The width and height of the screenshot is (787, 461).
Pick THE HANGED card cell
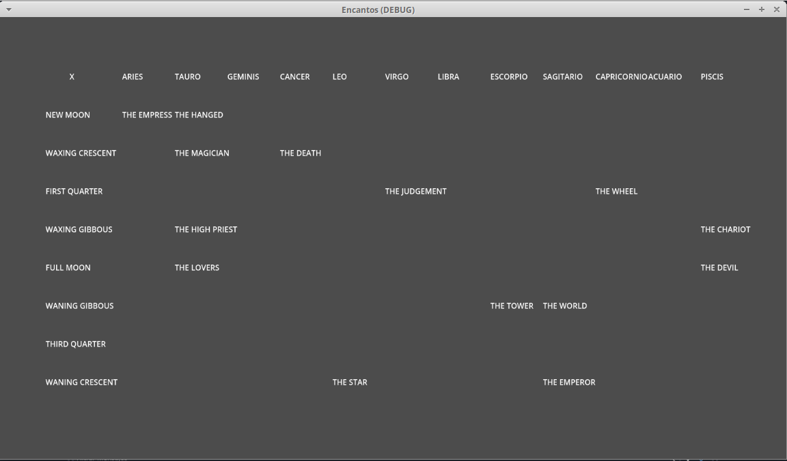(x=199, y=115)
